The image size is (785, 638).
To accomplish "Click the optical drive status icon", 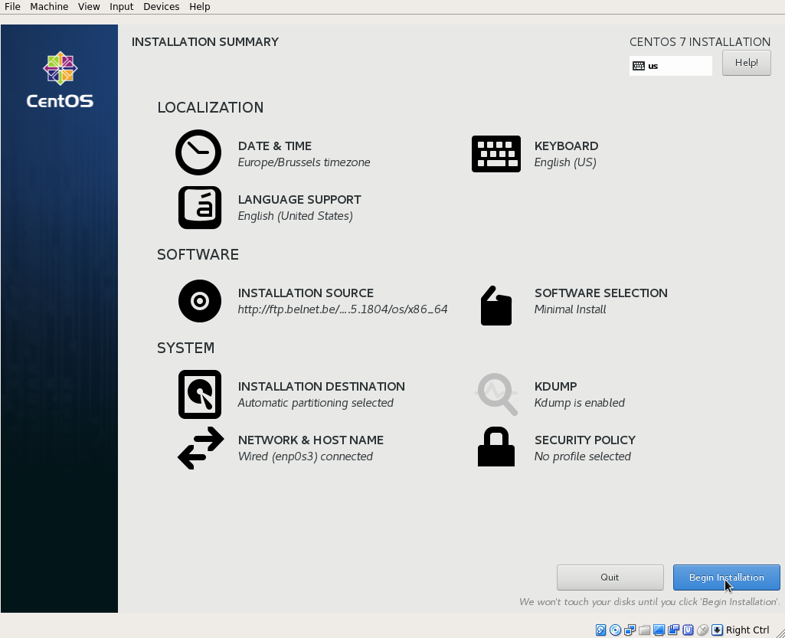I will pyautogui.click(x=614, y=630).
